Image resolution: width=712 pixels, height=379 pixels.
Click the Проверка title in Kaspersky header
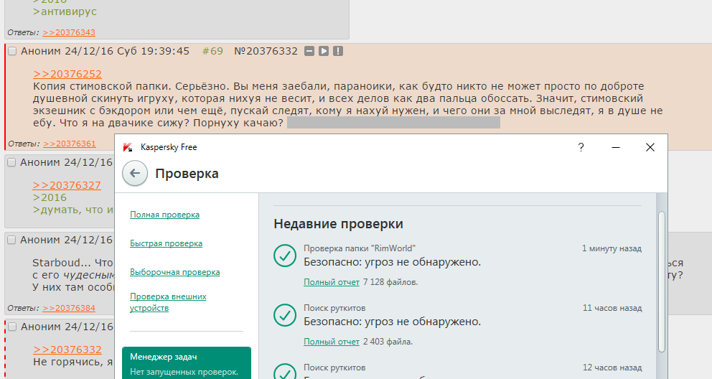tap(187, 174)
